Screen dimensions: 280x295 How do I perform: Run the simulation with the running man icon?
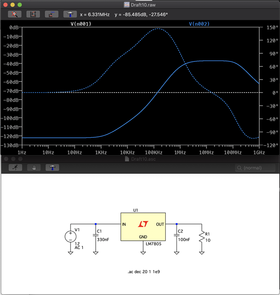pos(15,168)
